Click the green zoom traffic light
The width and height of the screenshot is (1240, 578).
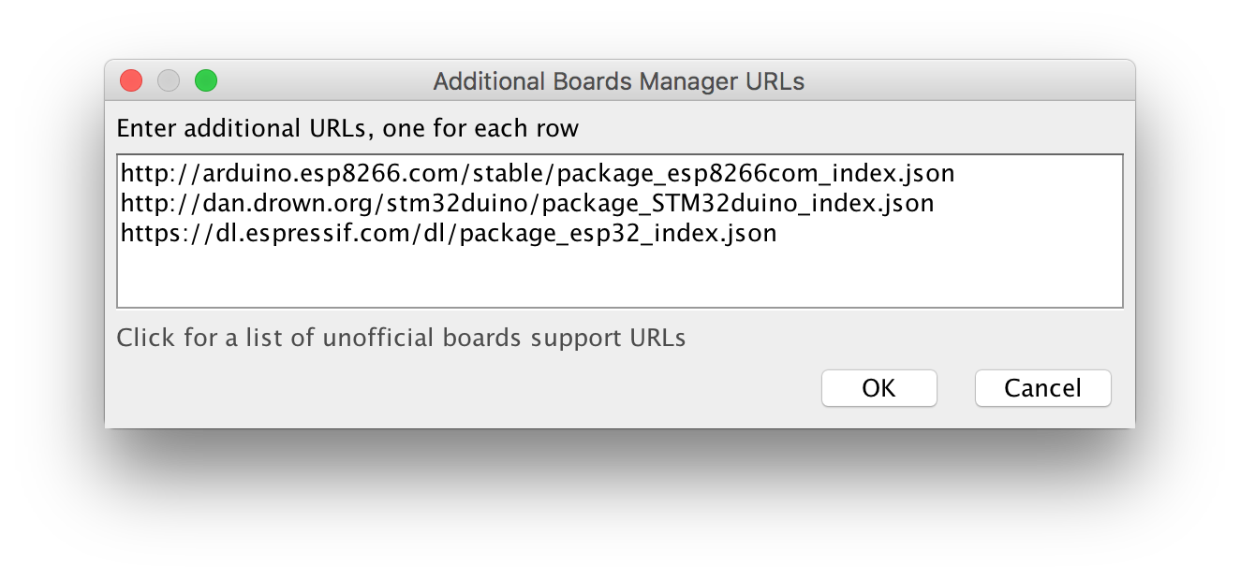tap(205, 80)
